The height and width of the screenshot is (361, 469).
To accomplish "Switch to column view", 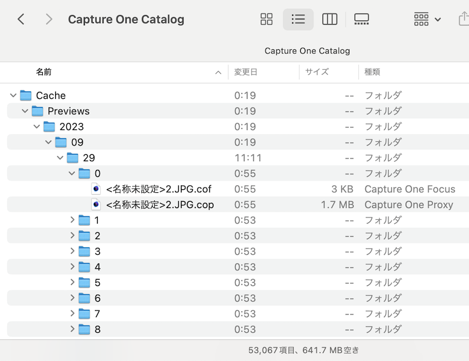I will pyautogui.click(x=329, y=19).
